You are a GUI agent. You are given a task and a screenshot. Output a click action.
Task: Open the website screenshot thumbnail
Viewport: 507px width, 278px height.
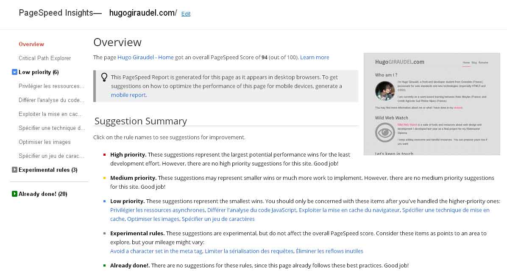coord(432,104)
